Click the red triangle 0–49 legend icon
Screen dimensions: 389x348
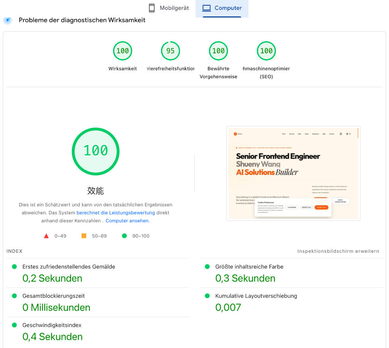point(46,236)
